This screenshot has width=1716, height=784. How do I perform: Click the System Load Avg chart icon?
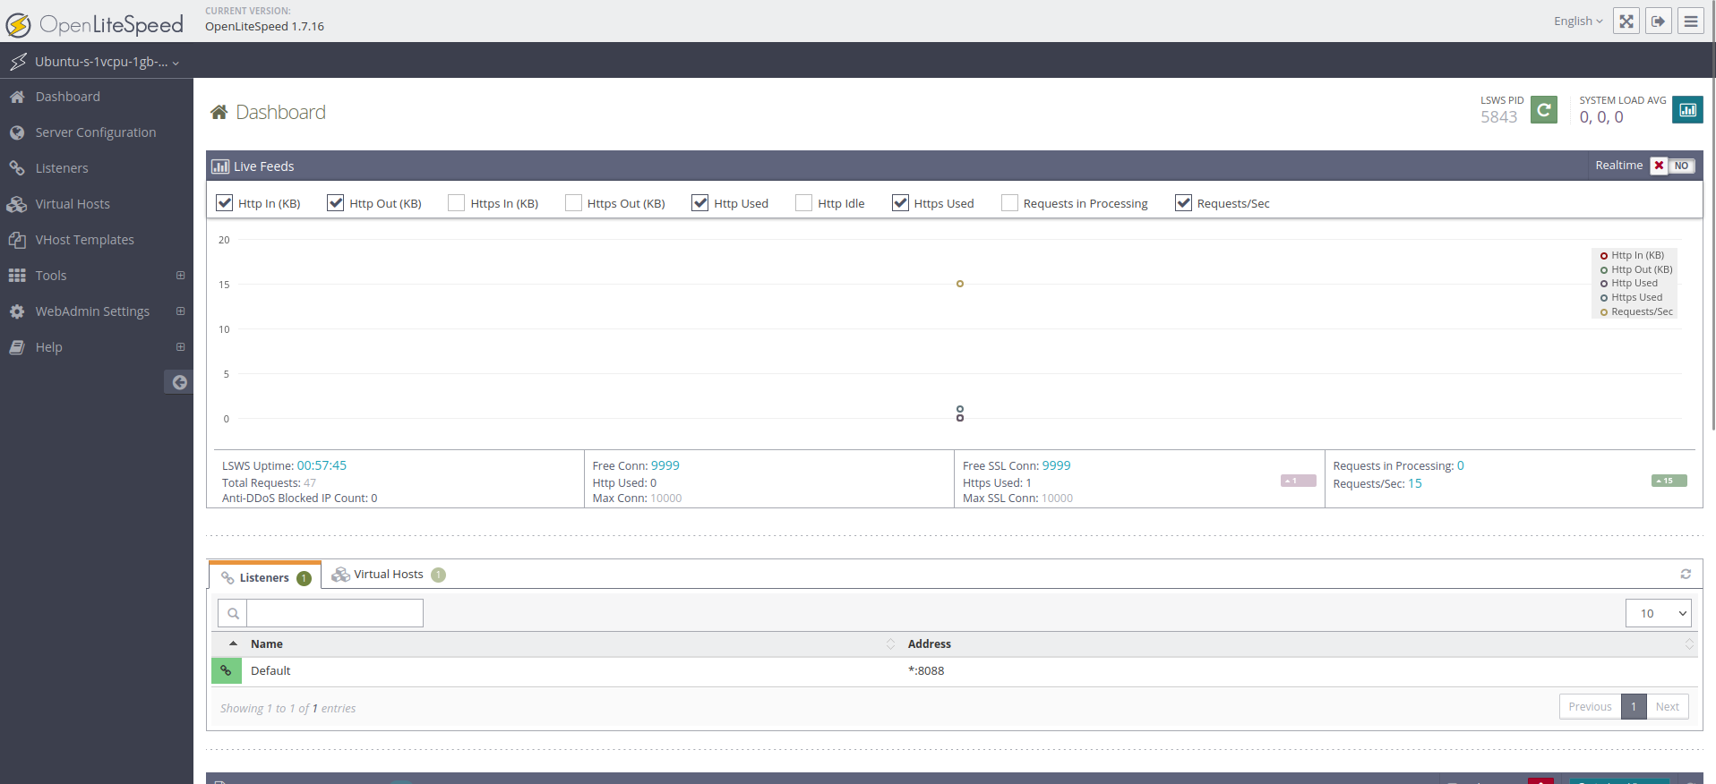1687,110
